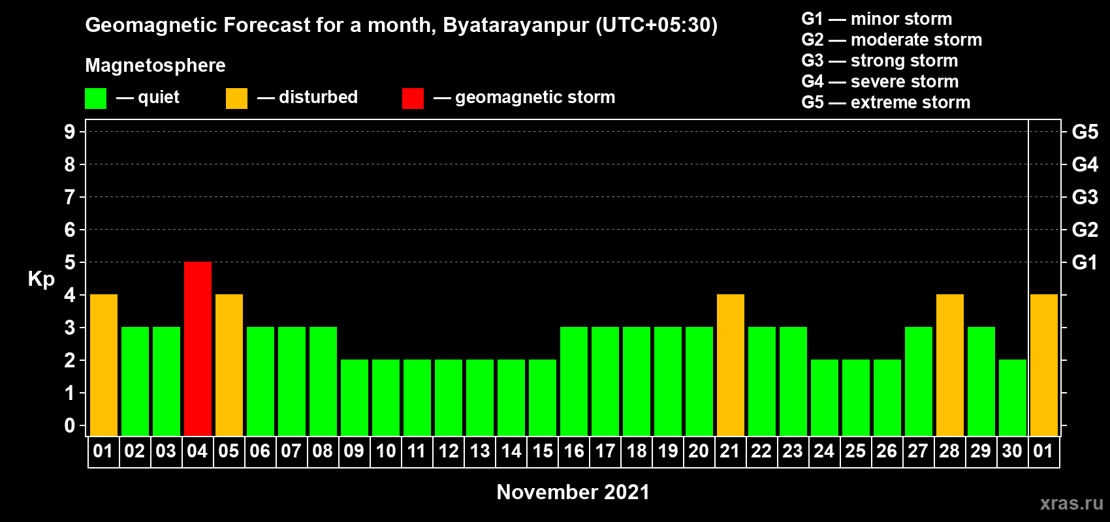Click the date label 28 on axis
The height and width of the screenshot is (522, 1110).
949,452
